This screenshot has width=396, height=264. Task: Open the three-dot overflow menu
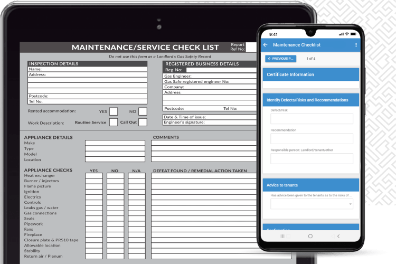[x=356, y=45]
